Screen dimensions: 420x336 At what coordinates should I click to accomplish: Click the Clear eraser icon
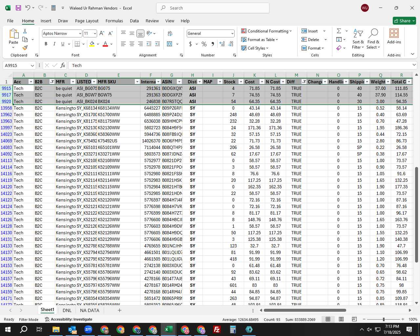pyautogui.click(x=339, y=48)
